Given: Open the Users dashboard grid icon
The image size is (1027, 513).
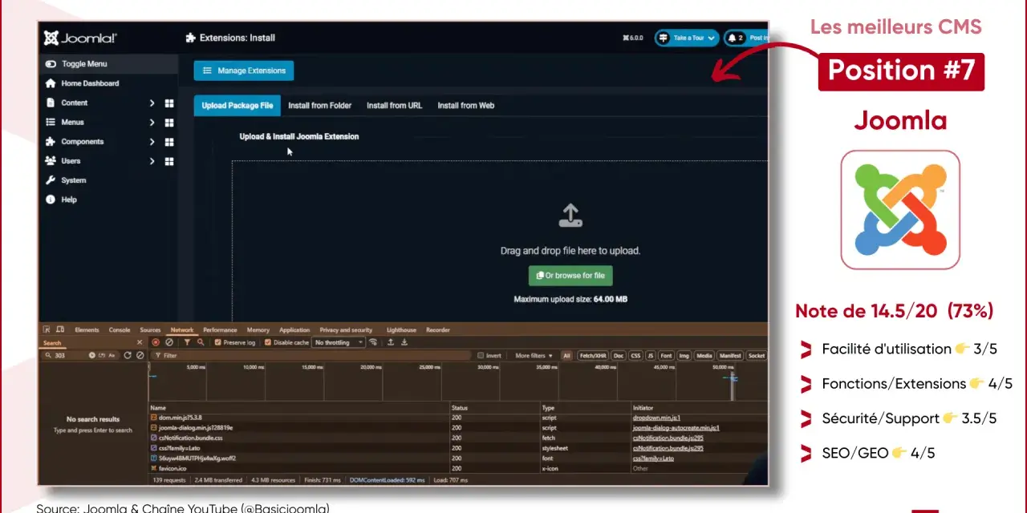Looking at the screenshot, I should (169, 161).
